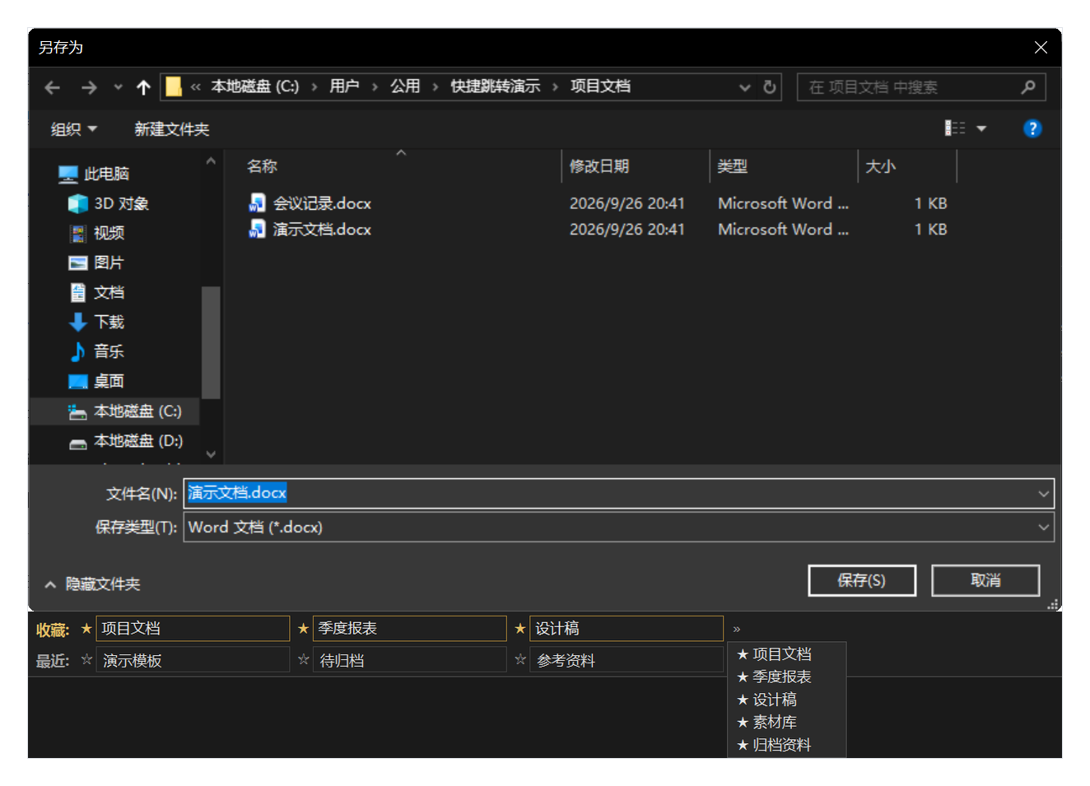The image size is (1090, 786).
Task: Open the 保存类型 combo box
Action: click(x=618, y=528)
